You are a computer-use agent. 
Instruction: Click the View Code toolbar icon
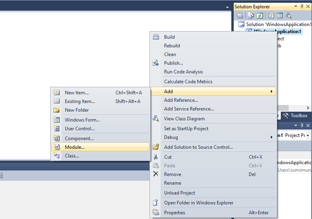271,15
